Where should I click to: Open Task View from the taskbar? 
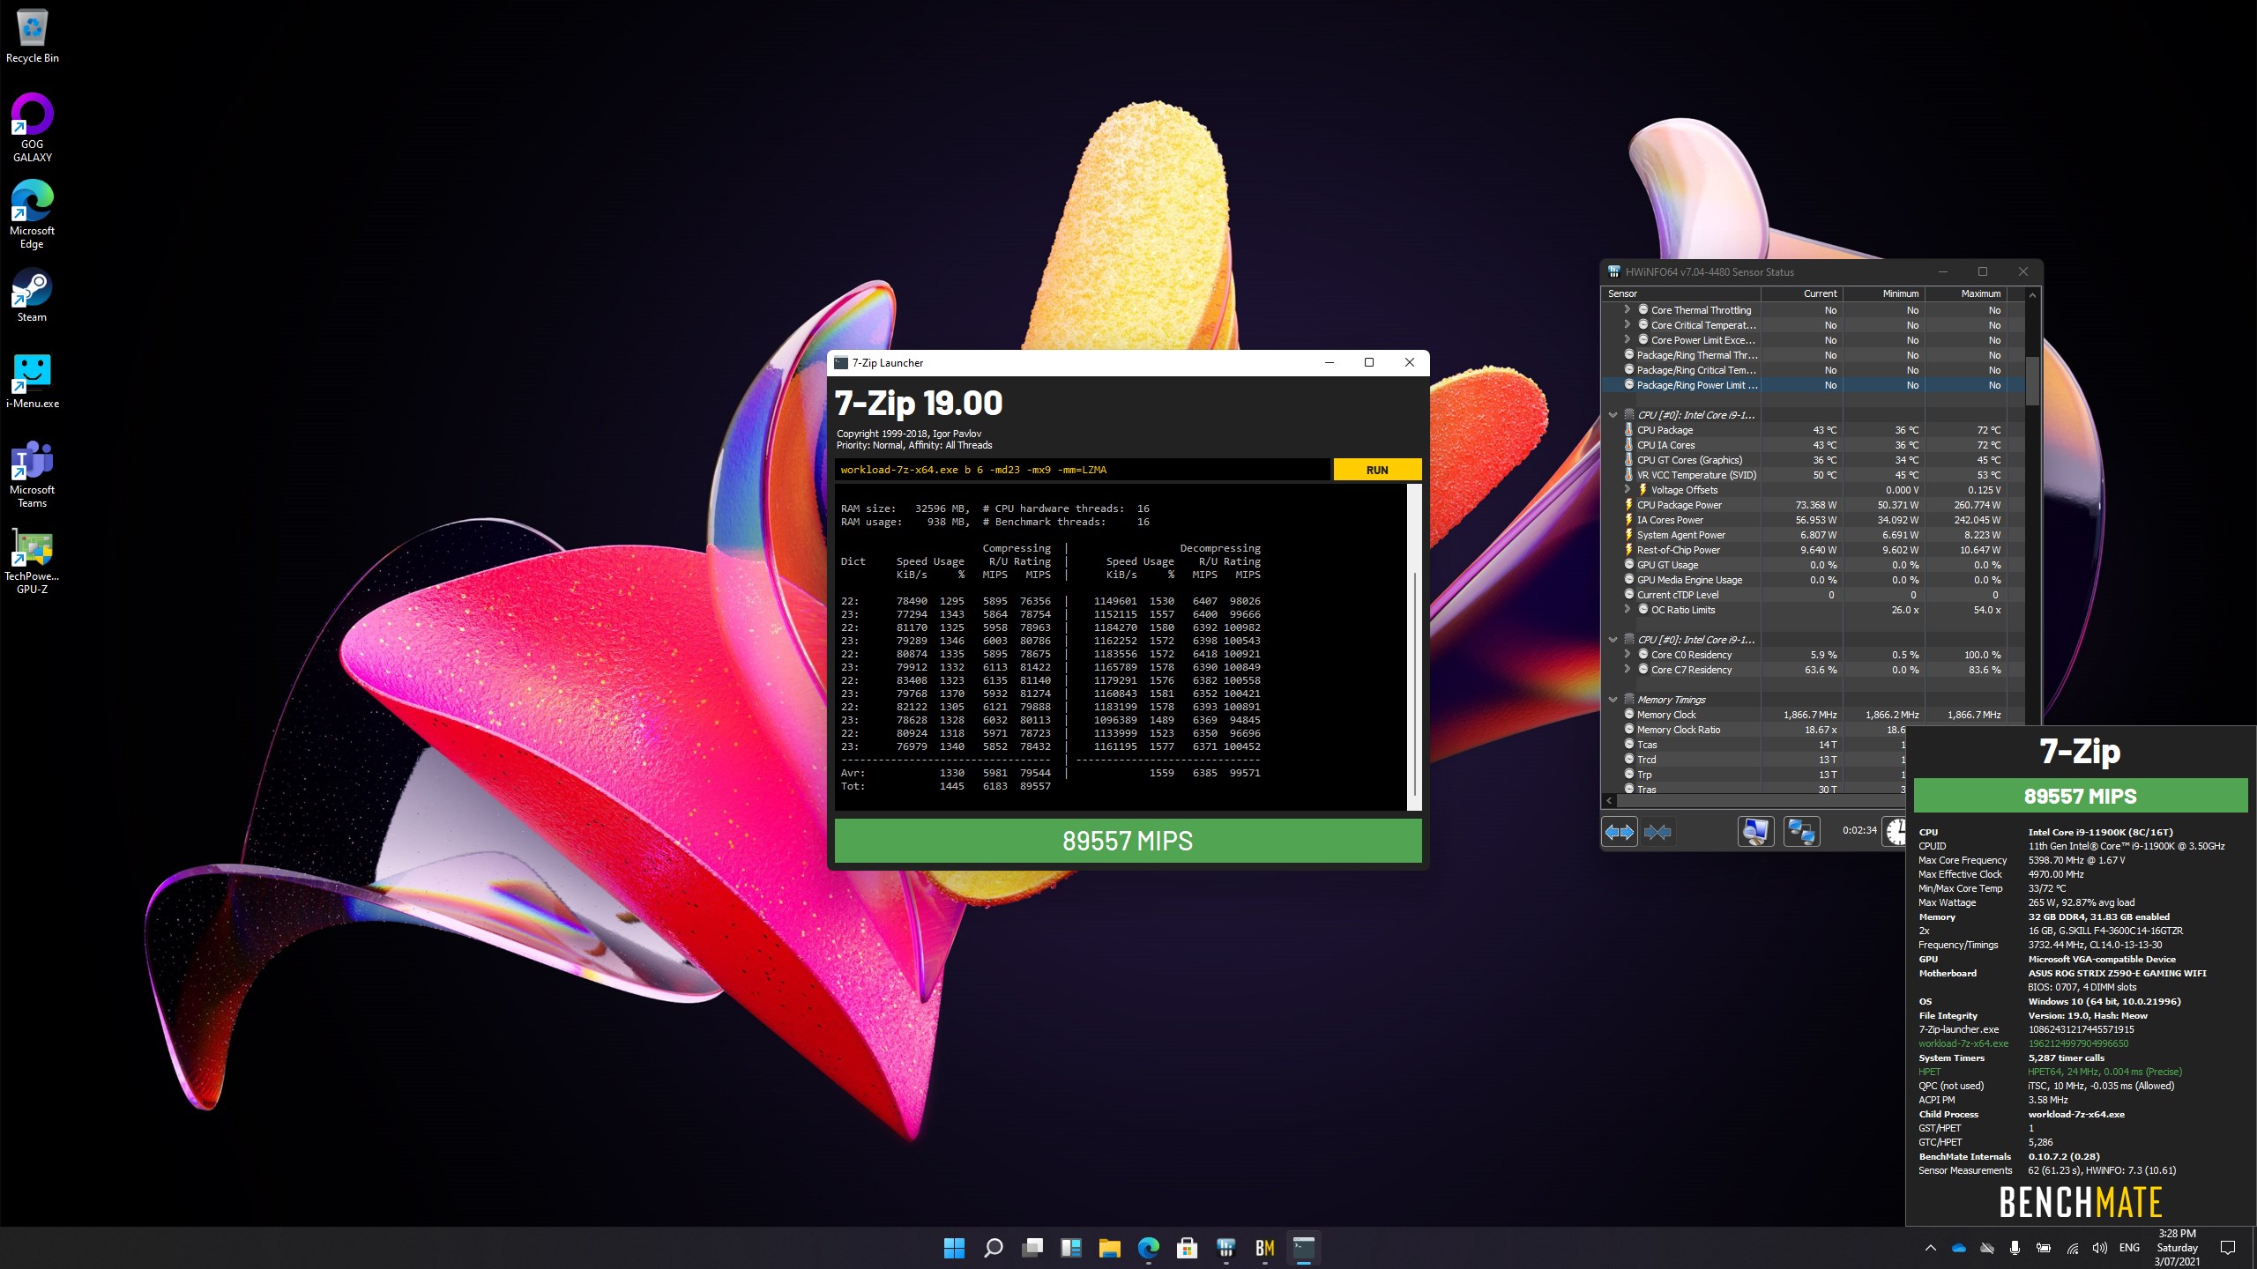click(1032, 1248)
